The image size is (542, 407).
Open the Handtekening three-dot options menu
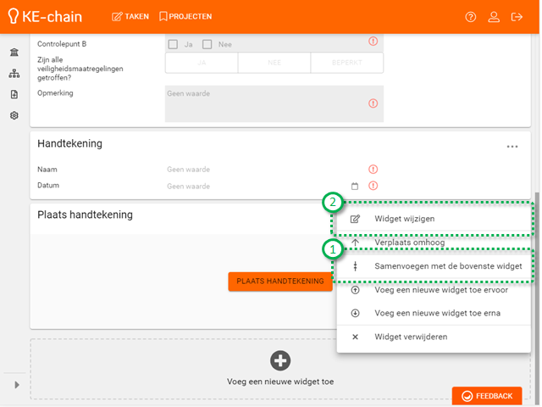point(512,147)
